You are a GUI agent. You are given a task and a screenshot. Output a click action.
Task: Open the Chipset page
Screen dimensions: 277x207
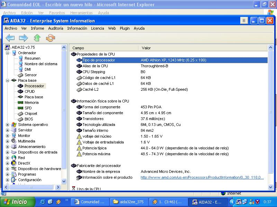[x=31, y=114]
